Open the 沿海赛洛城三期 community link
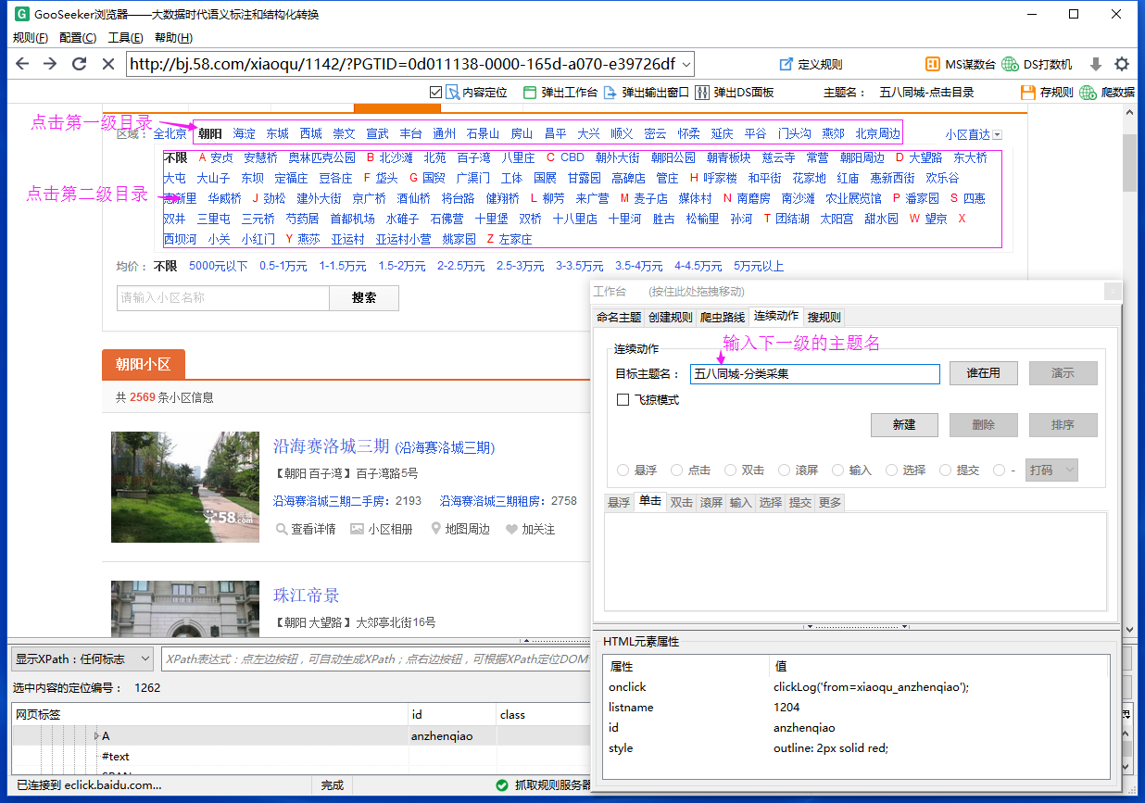The width and height of the screenshot is (1145, 803). [331, 445]
